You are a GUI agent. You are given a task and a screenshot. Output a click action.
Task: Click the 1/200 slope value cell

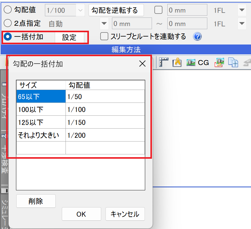pos(105,135)
